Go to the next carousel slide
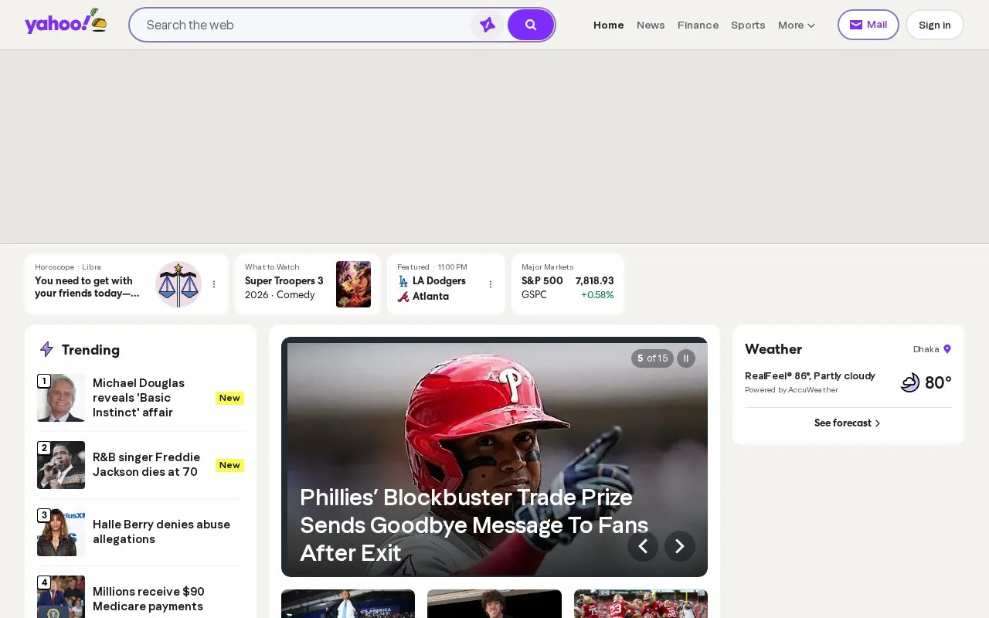Viewport: 989px width, 618px height. pos(680,546)
